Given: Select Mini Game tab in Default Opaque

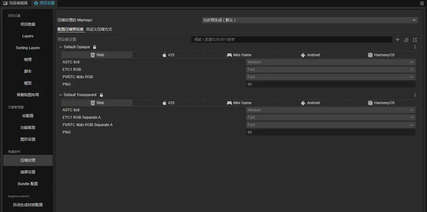Looking at the screenshot, I should pyautogui.click(x=239, y=55).
